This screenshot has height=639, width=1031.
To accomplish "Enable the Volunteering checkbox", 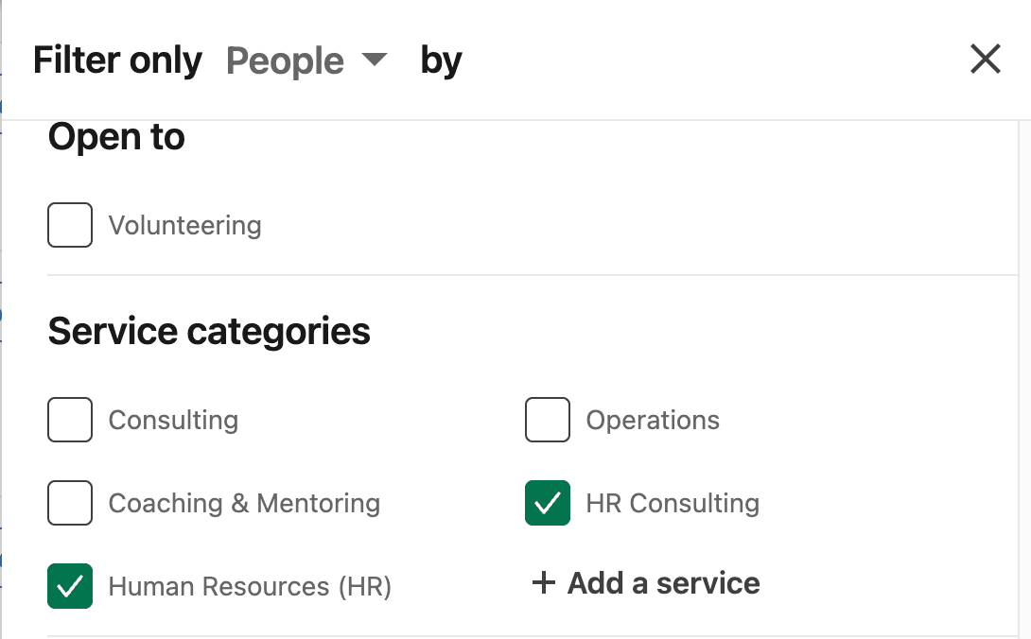I will (x=70, y=225).
